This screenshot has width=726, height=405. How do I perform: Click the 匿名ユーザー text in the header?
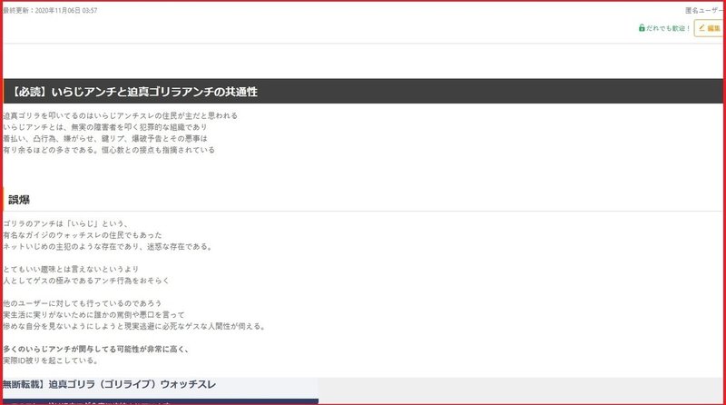704,10
